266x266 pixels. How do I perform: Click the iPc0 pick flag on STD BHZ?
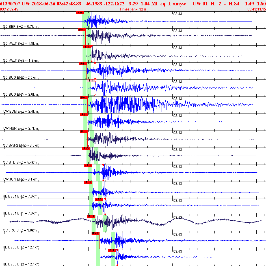86,149
